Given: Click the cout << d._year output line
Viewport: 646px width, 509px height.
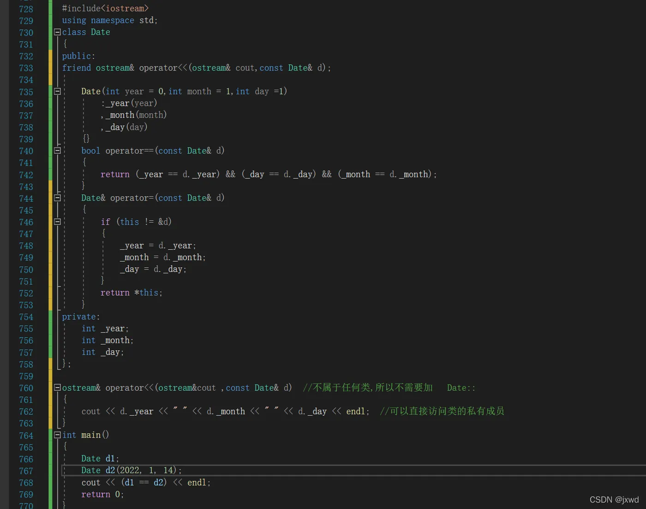Looking at the screenshot, I should (226, 411).
